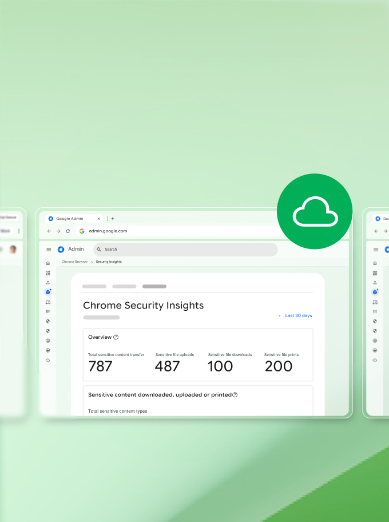Click the profile avatar in the left window
This screenshot has height=522, width=389.
coord(13,250)
